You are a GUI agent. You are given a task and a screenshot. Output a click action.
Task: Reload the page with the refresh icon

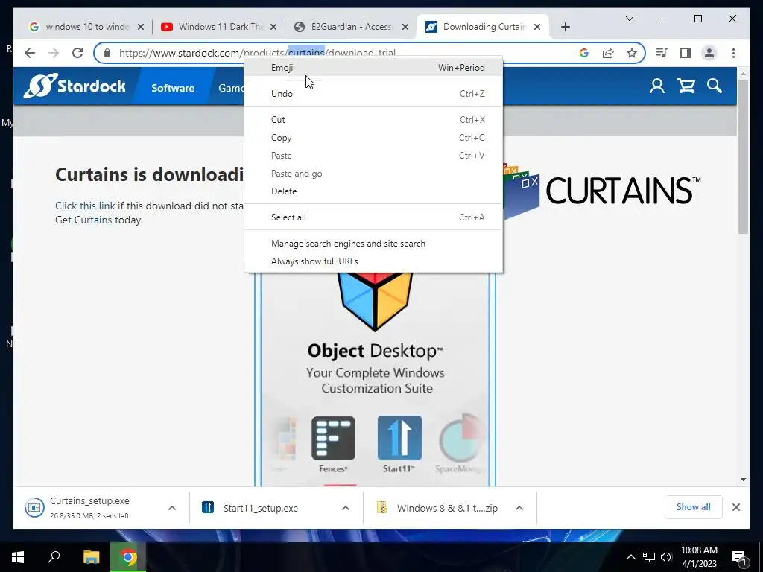click(x=77, y=53)
